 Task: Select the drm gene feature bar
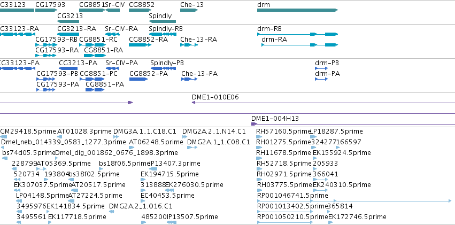pyautogui.click(x=297, y=10)
